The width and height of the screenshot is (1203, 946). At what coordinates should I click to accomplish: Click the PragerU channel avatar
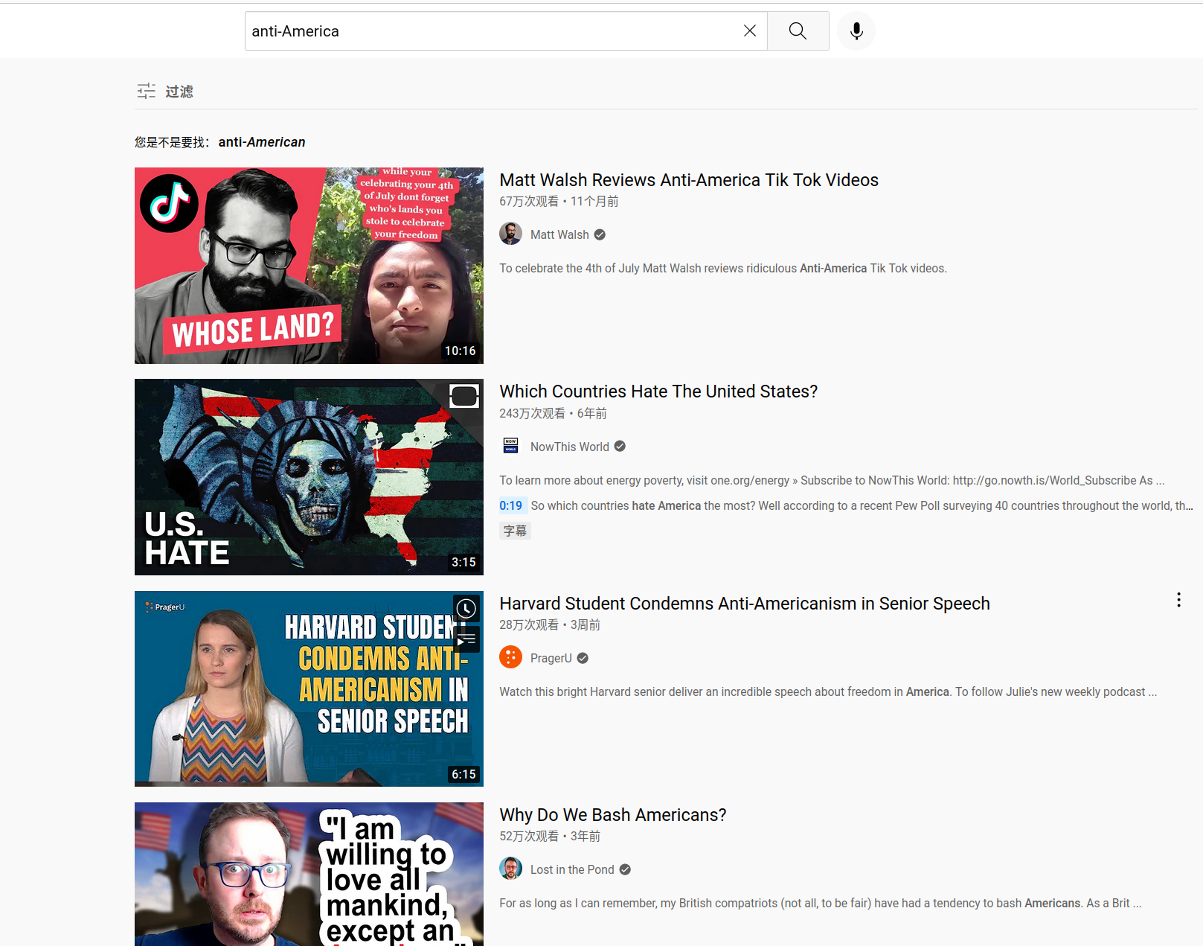click(x=510, y=657)
